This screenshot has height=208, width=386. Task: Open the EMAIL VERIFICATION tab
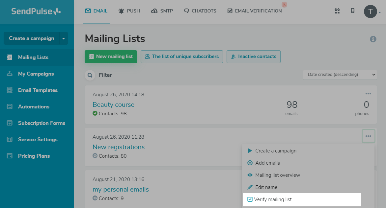(255, 11)
